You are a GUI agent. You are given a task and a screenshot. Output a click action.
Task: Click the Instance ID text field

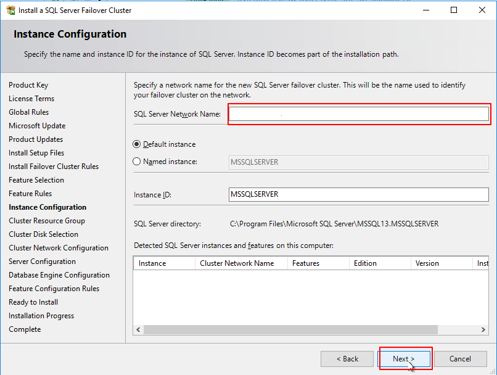(358, 194)
